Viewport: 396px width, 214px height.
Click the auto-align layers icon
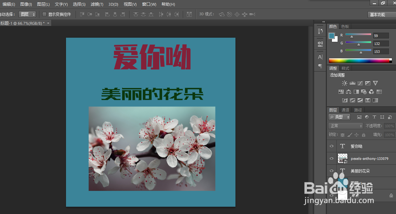(x=189, y=14)
